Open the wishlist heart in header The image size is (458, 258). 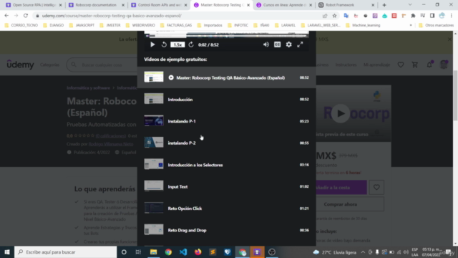click(x=401, y=64)
